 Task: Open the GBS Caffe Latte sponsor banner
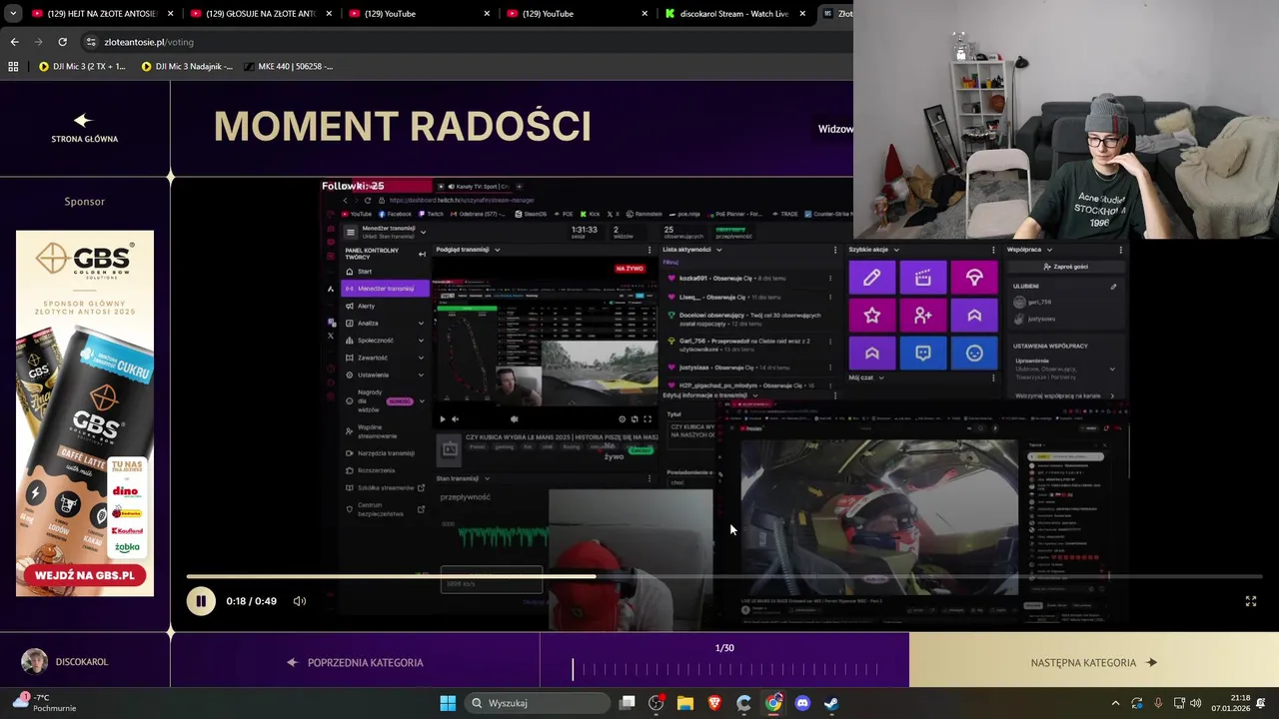pyautogui.click(x=85, y=413)
